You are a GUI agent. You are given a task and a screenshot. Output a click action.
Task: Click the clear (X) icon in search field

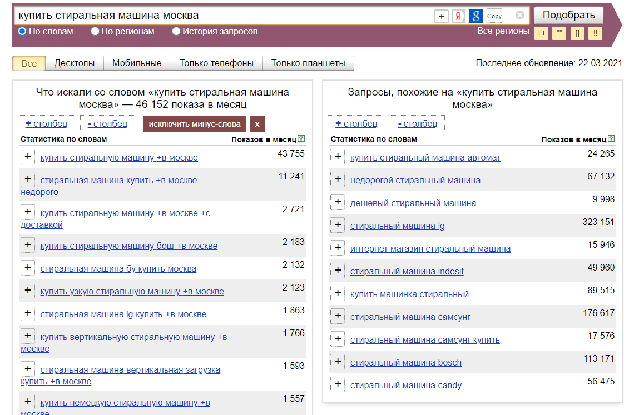tap(518, 16)
